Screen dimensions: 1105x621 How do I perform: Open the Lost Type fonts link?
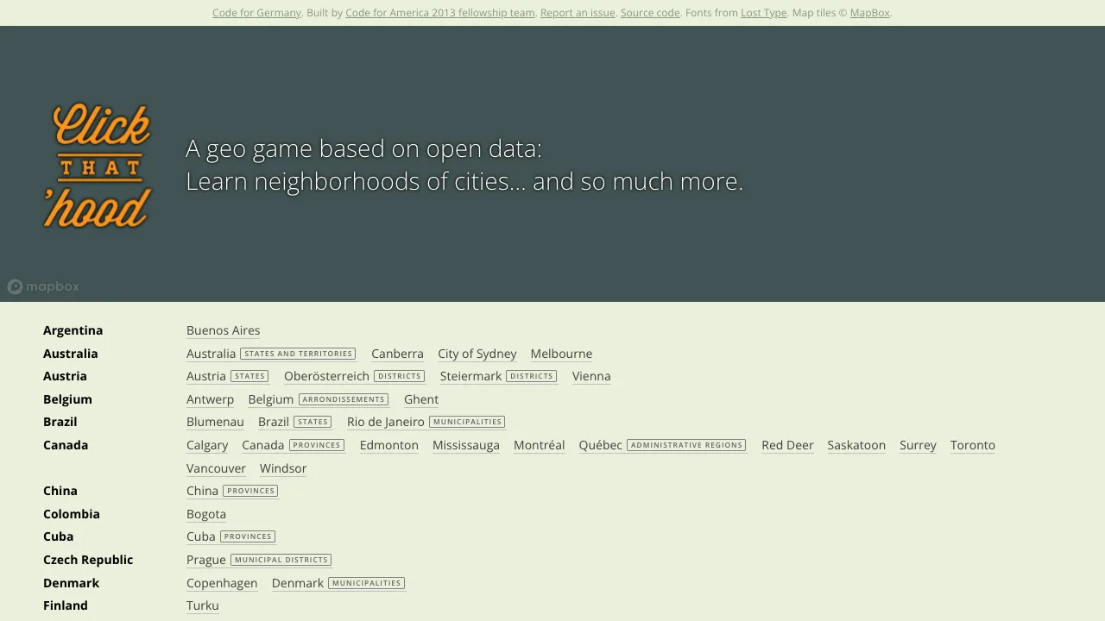(x=763, y=13)
